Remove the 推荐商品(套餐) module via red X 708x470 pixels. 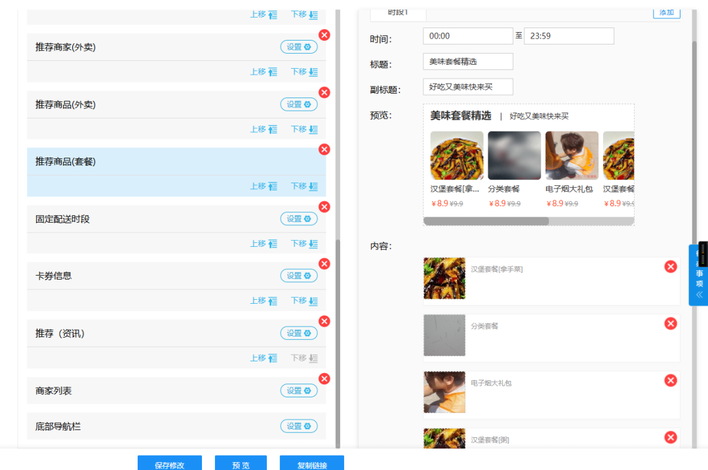[324, 150]
